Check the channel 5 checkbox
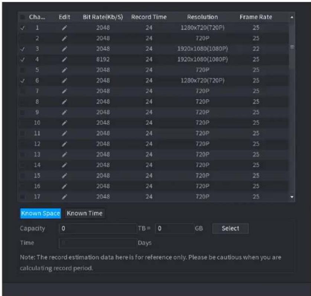The image size is (311, 296). [23, 70]
